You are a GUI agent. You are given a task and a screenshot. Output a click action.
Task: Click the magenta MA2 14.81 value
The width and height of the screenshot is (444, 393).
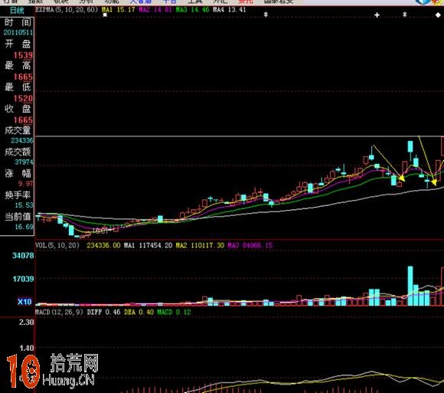155,10
